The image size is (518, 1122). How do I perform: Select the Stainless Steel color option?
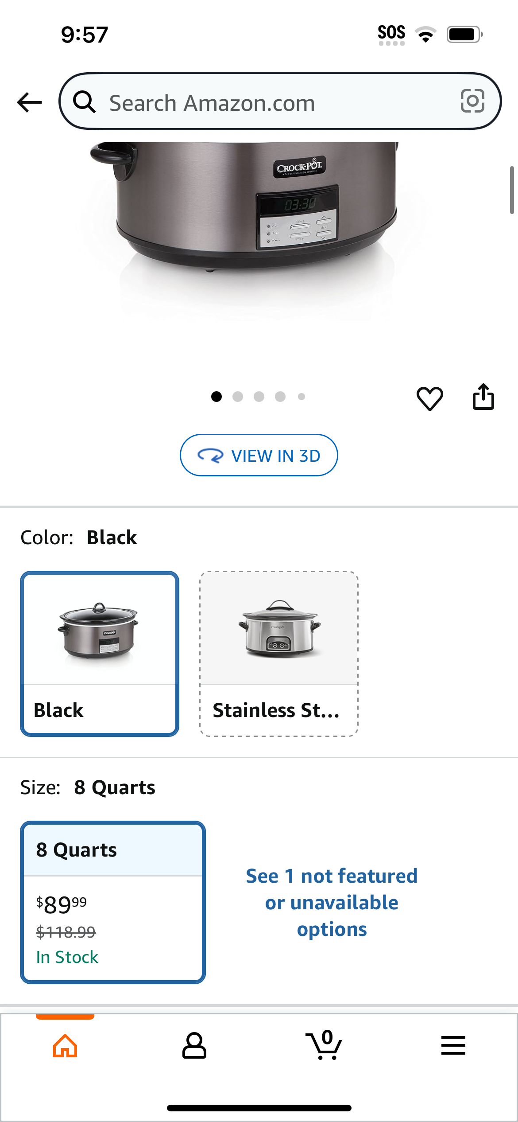[x=279, y=654]
